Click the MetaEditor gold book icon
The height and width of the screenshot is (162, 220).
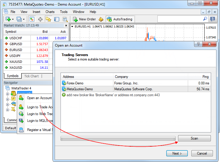coord(101,19)
